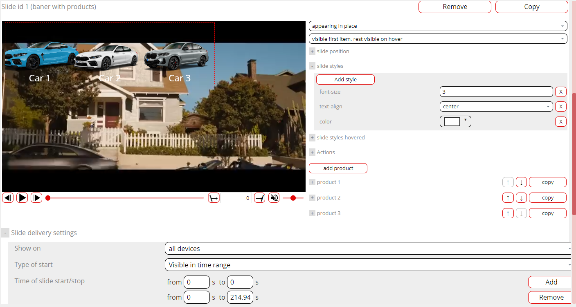Open the text-align center dropdown
Screen dimensions: 576x307
pos(496,107)
